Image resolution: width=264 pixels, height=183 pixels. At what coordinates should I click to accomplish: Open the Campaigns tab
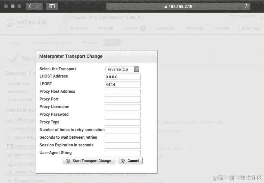(x=166, y=28)
